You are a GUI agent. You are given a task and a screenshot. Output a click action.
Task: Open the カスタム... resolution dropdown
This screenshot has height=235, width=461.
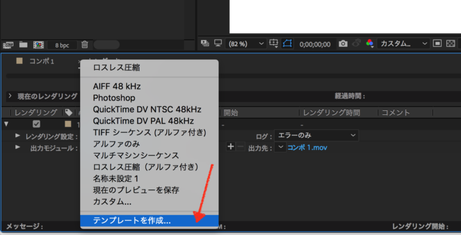403,44
